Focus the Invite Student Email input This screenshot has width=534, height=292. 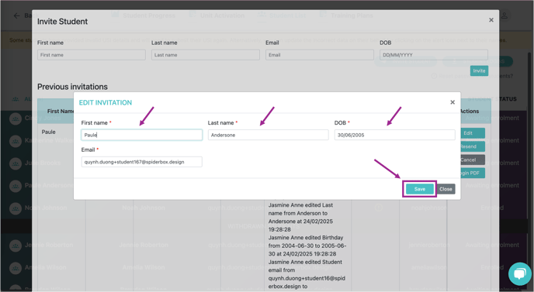coord(320,55)
